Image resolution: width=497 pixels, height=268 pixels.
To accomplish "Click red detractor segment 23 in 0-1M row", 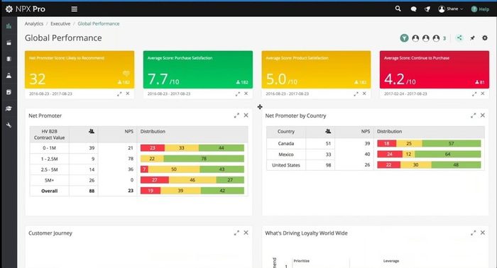I will click(153, 148).
